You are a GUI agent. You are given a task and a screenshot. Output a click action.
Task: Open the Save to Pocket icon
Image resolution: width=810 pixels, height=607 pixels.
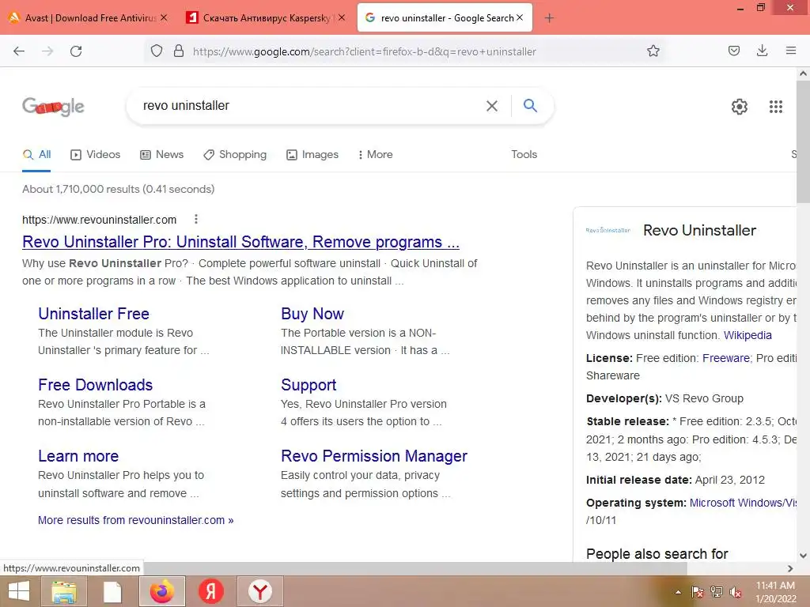point(733,51)
